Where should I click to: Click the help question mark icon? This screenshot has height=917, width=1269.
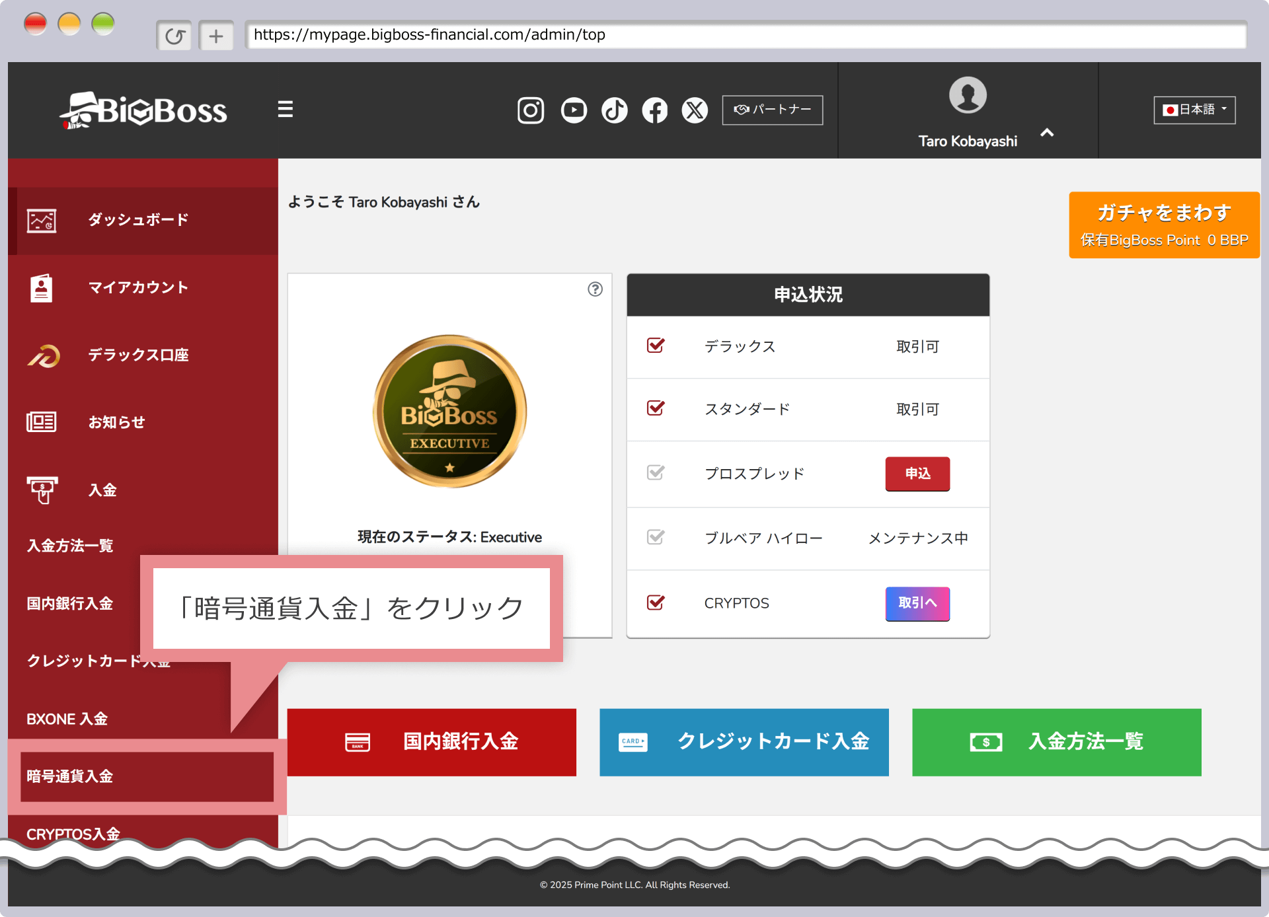(x=595, y=289)
